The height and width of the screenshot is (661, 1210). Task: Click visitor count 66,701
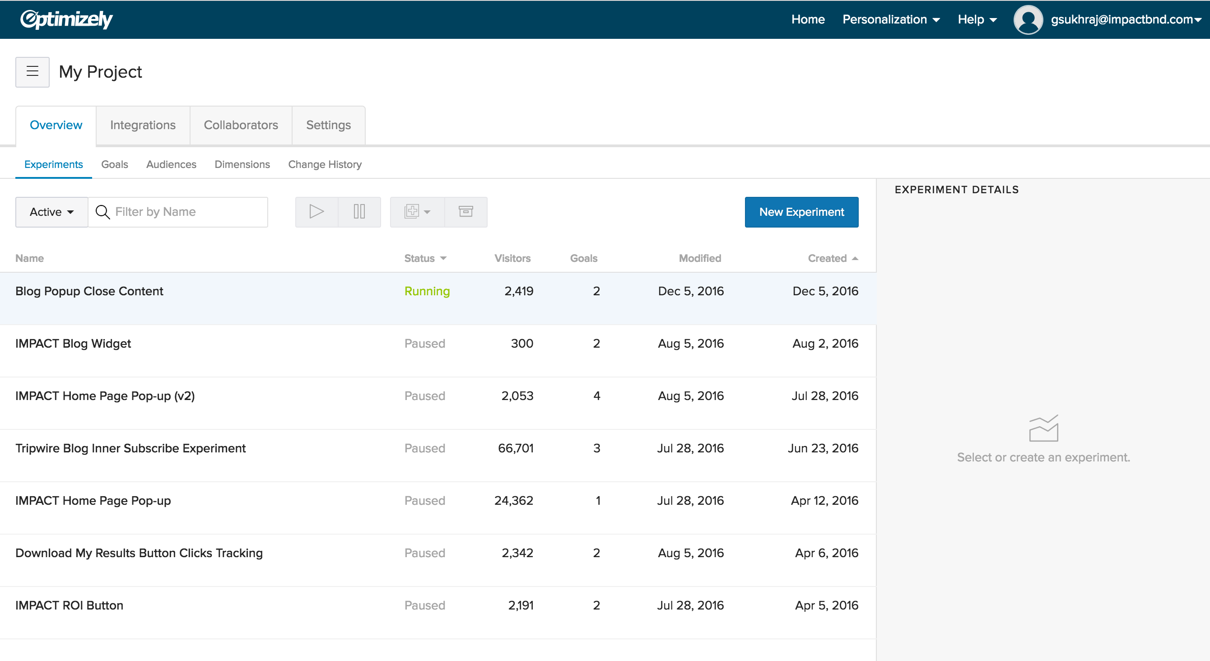(x=515, y=448)
